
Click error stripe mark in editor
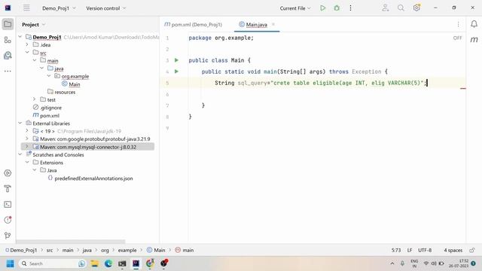[x=463, y=88]
